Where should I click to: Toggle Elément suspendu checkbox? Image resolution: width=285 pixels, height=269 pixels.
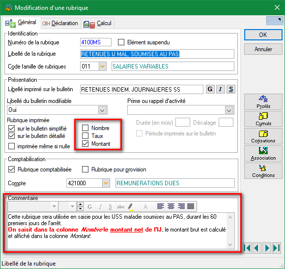click(x=121, y=42)
